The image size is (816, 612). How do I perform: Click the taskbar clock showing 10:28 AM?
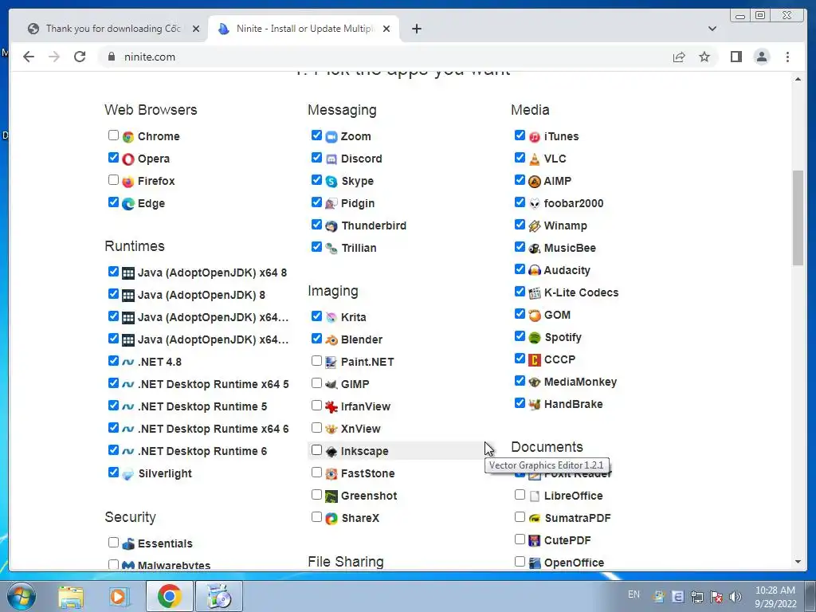[x=775, y=596]
